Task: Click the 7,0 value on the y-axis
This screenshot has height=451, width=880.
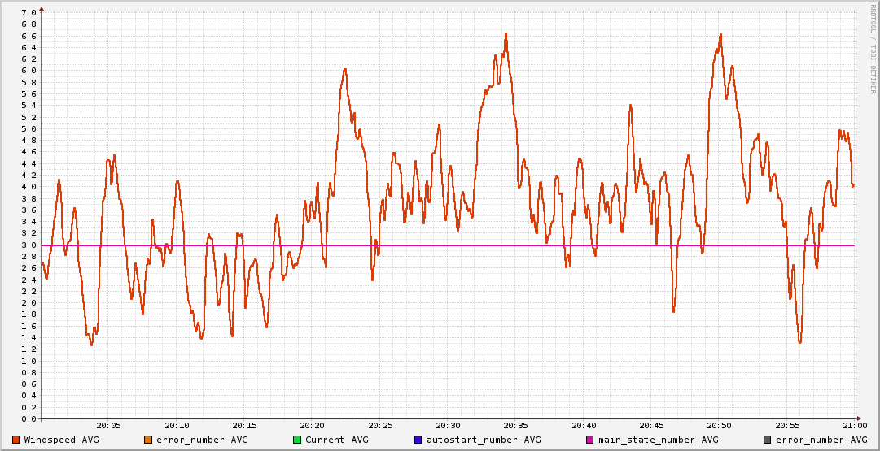Action: click(28, 12)
